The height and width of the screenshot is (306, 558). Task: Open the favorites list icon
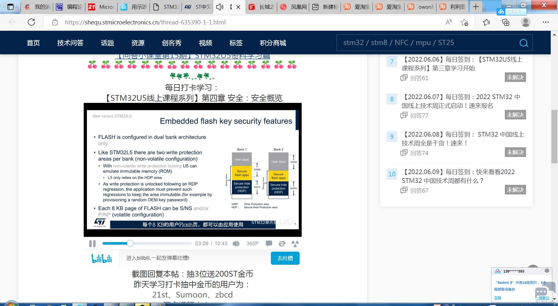coord(486,22)
